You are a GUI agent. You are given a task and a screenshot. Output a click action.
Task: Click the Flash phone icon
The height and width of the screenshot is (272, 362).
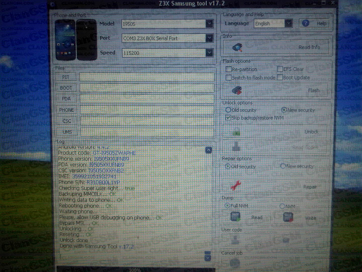pos(237,90)
